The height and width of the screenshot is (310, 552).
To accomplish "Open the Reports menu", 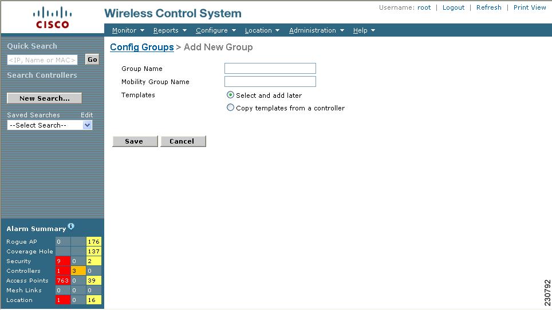I will click(x=169, y=30).
